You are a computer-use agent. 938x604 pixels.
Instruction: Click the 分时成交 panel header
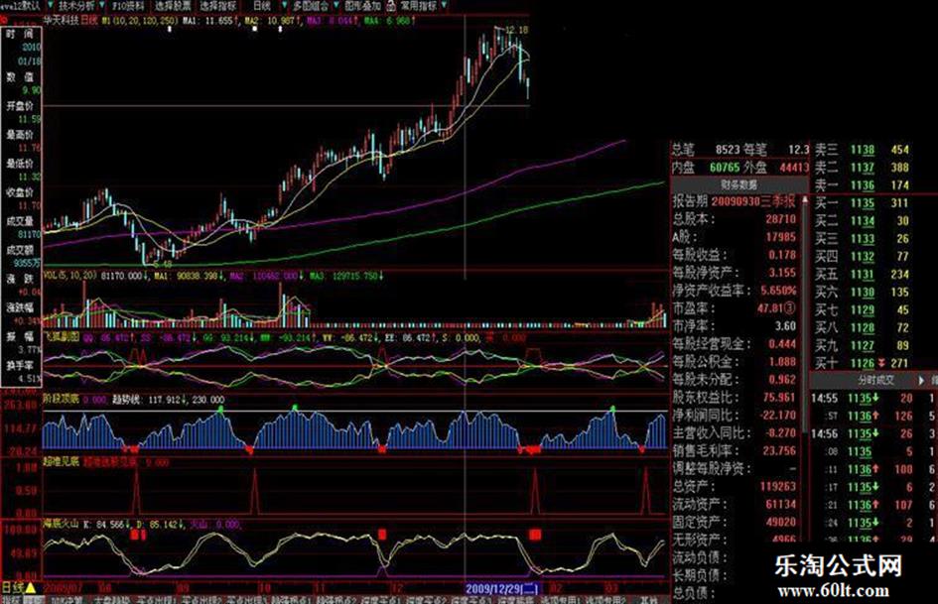click(875, 380)
